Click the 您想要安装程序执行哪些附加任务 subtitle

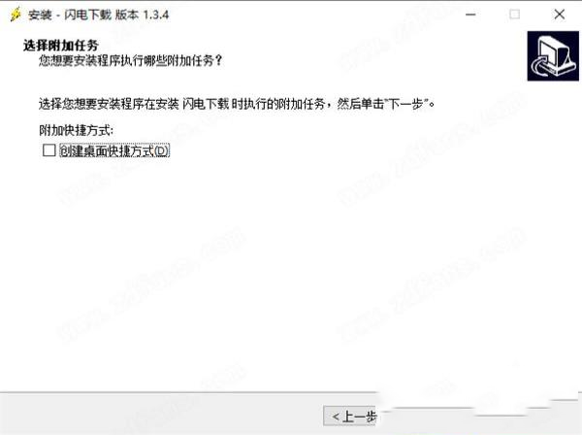(130, 60)
